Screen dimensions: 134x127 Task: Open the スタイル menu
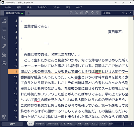pyautogui.click(x=57, y=7)
